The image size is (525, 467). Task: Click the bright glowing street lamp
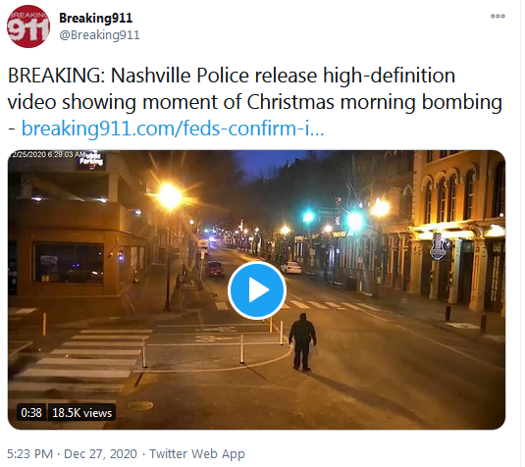(170, 196)
